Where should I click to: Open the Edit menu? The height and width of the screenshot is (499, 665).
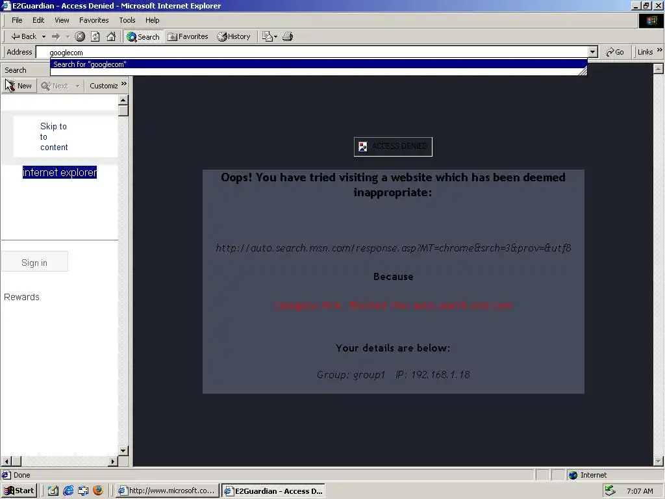(x=38, y=20)
